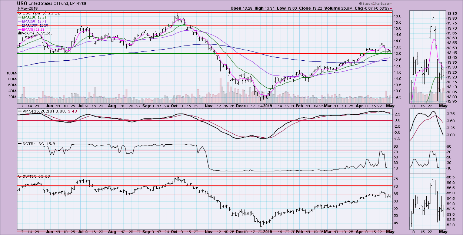Click the EMA(200) 12.50 legend label

(x=36, y=25)
